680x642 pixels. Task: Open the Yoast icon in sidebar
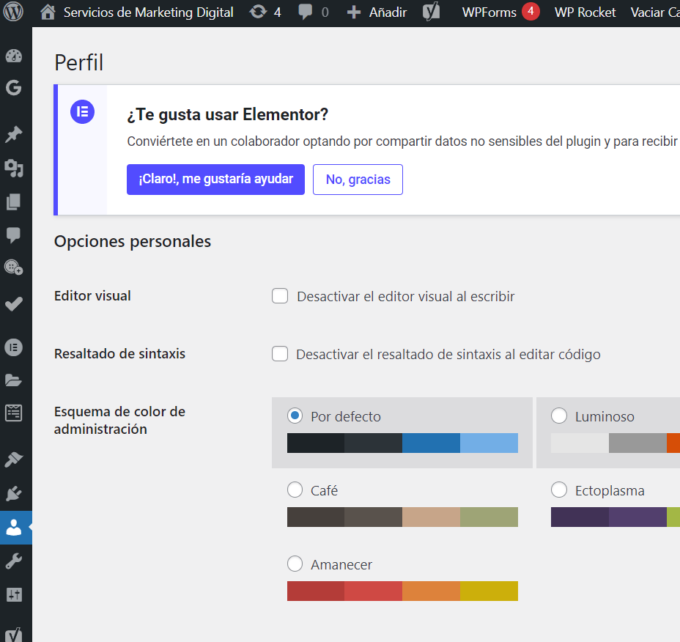(13, 634)
